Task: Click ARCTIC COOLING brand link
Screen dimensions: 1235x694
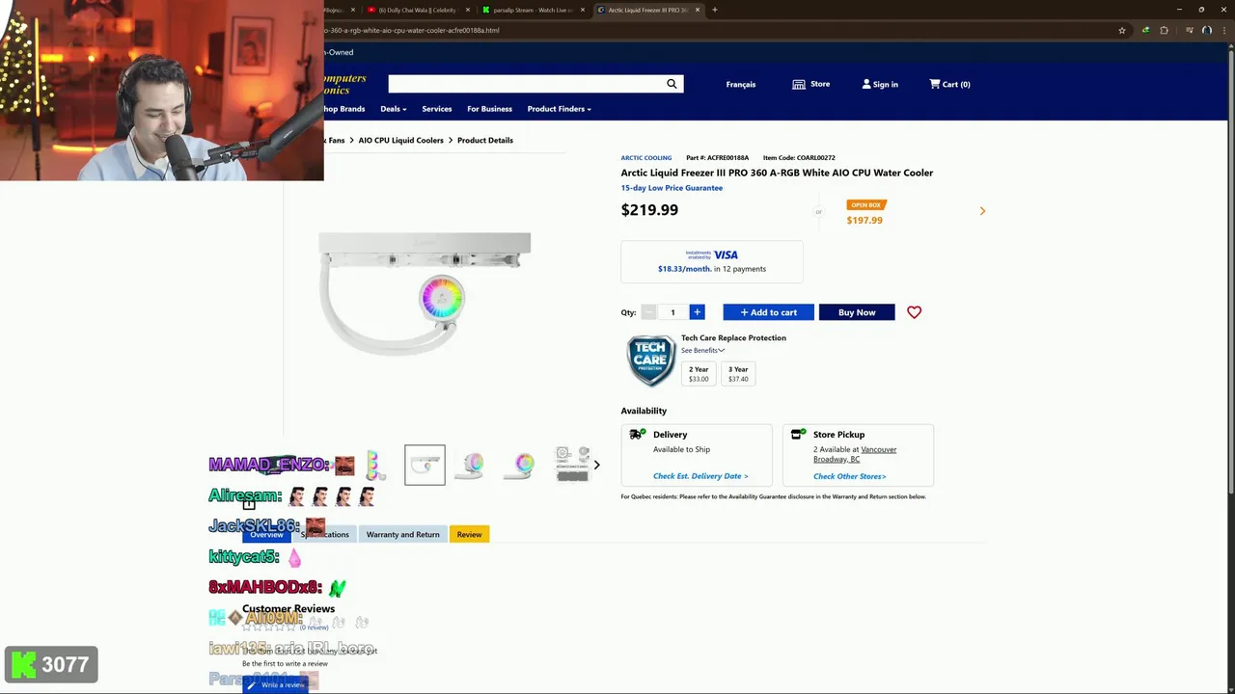Action: point(645,158)
